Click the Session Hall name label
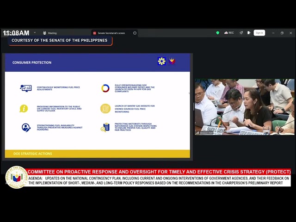Image resolution: width=296 pixels, height=222 pixels. (x=204, y=133)
